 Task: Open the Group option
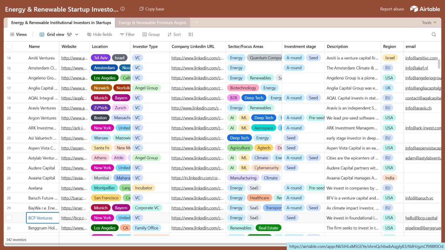click(151, 34)
